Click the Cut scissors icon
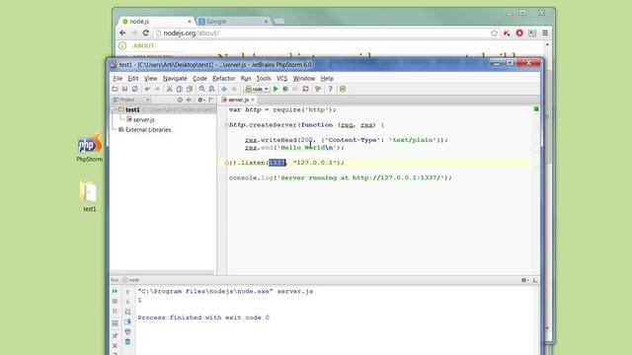The width and height of the screenshot is (632, 355). click(x=169, y=89)
